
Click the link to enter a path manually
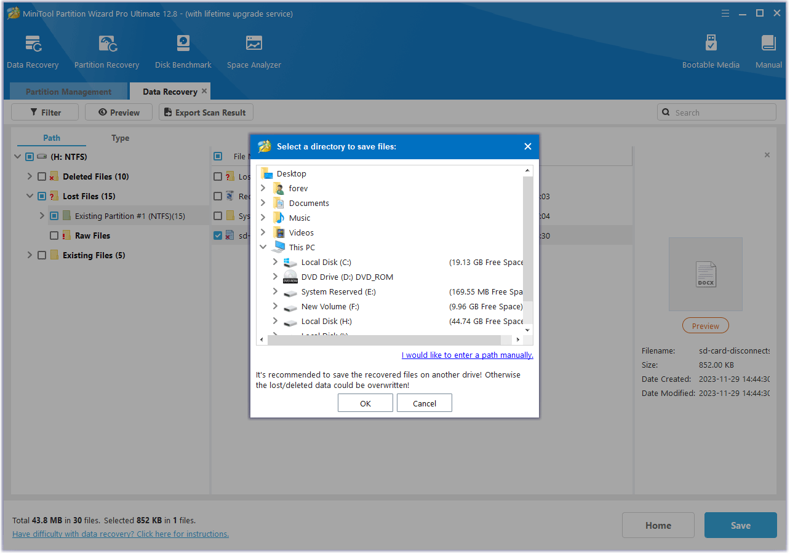467,355
